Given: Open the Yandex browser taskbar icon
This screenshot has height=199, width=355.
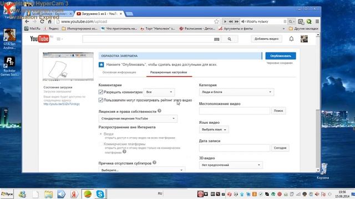Looking at the screenshot, I should point(74,194).
